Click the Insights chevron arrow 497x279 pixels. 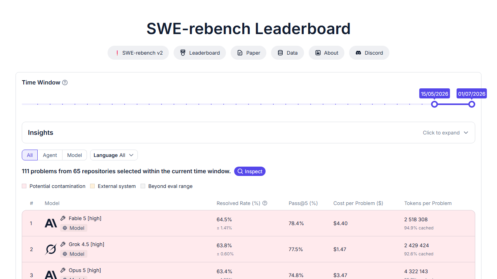(466, 133)
